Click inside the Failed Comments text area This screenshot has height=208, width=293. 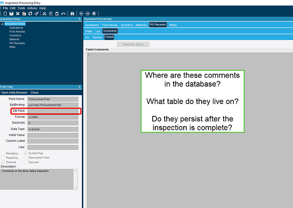[190, 130]
